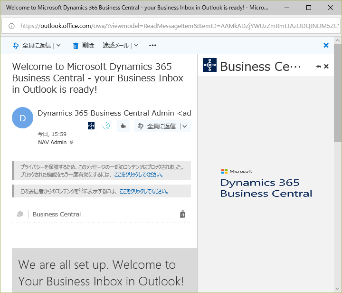
Task: Click the scrollbar down arrow
Action: 338,289
